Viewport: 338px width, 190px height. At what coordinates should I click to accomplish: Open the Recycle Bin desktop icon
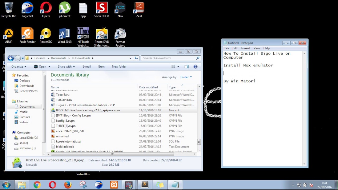(x=9, y=10)
